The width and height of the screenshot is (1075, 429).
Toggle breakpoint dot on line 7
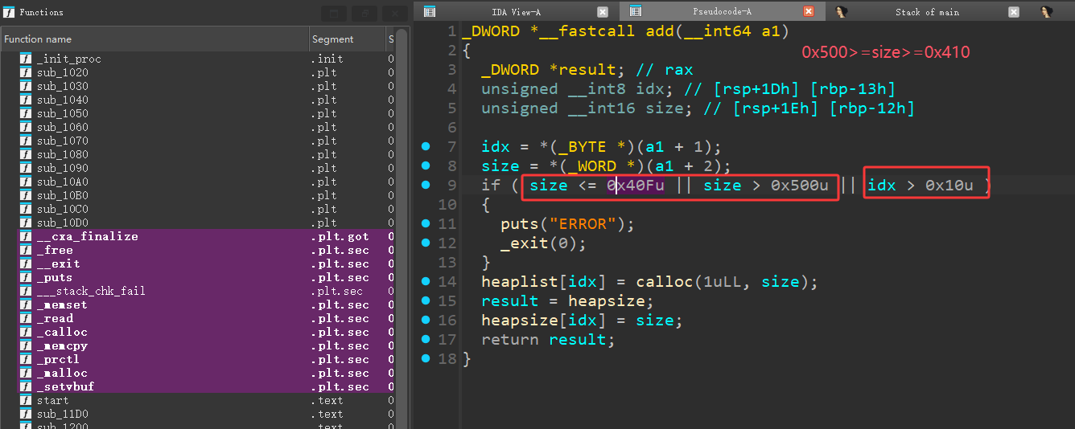426,146
